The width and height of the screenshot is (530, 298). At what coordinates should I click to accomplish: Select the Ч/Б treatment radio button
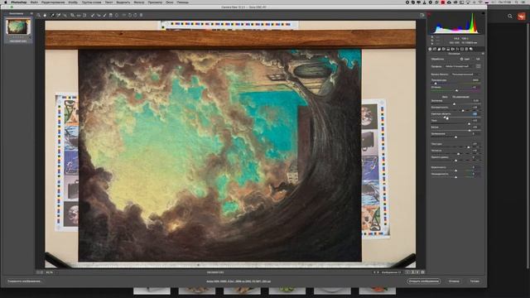pos(473,59)
